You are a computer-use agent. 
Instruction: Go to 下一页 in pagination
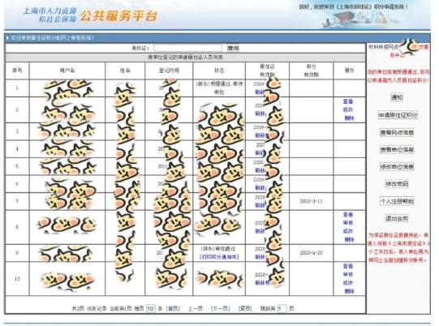(x=221, y=309)
